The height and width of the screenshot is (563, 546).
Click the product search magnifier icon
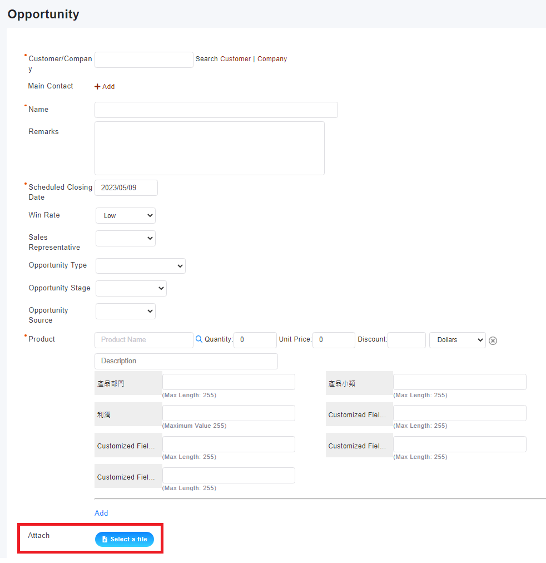point(199,339)
